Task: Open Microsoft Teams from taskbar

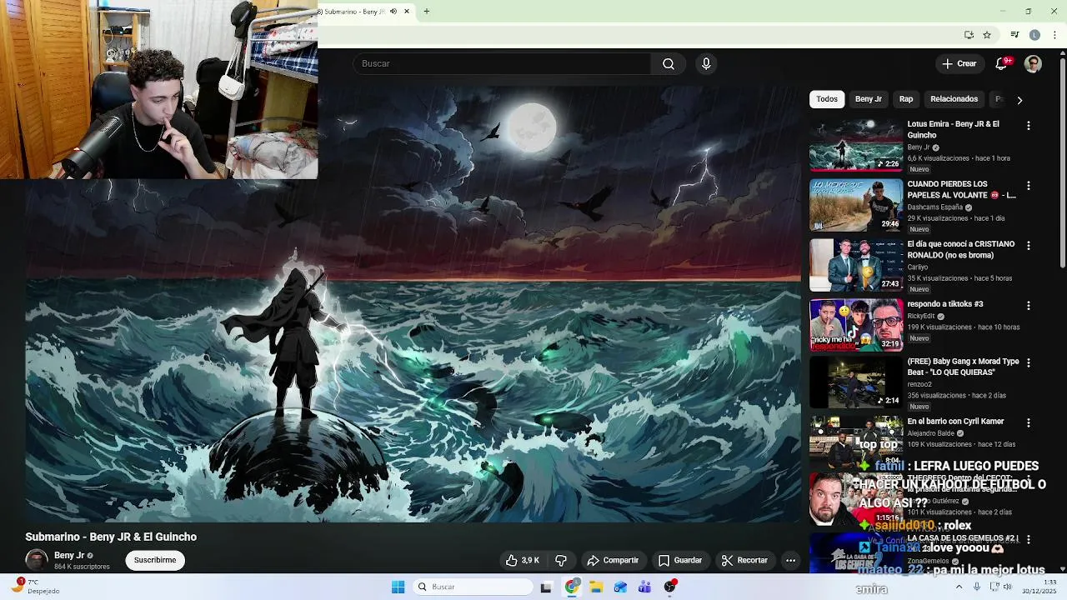Action: pos(644,587)
